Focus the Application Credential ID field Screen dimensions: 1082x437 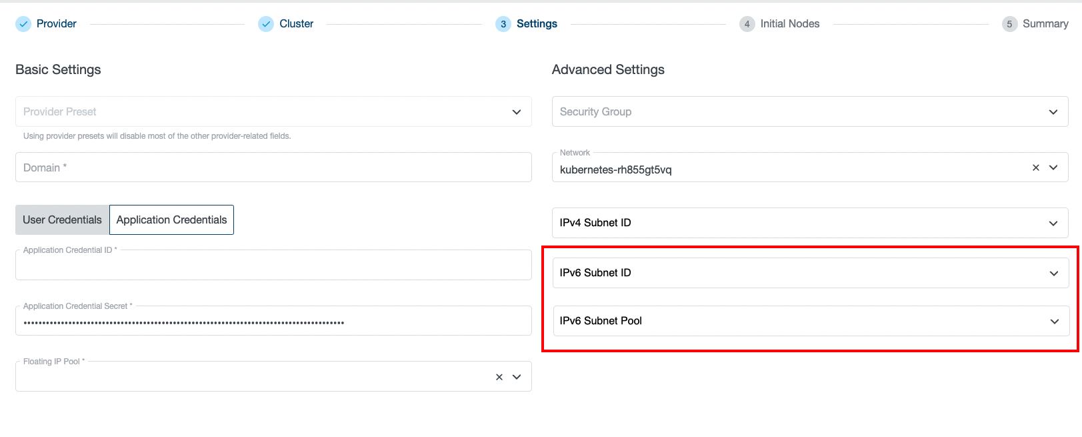tap(267, 265)
